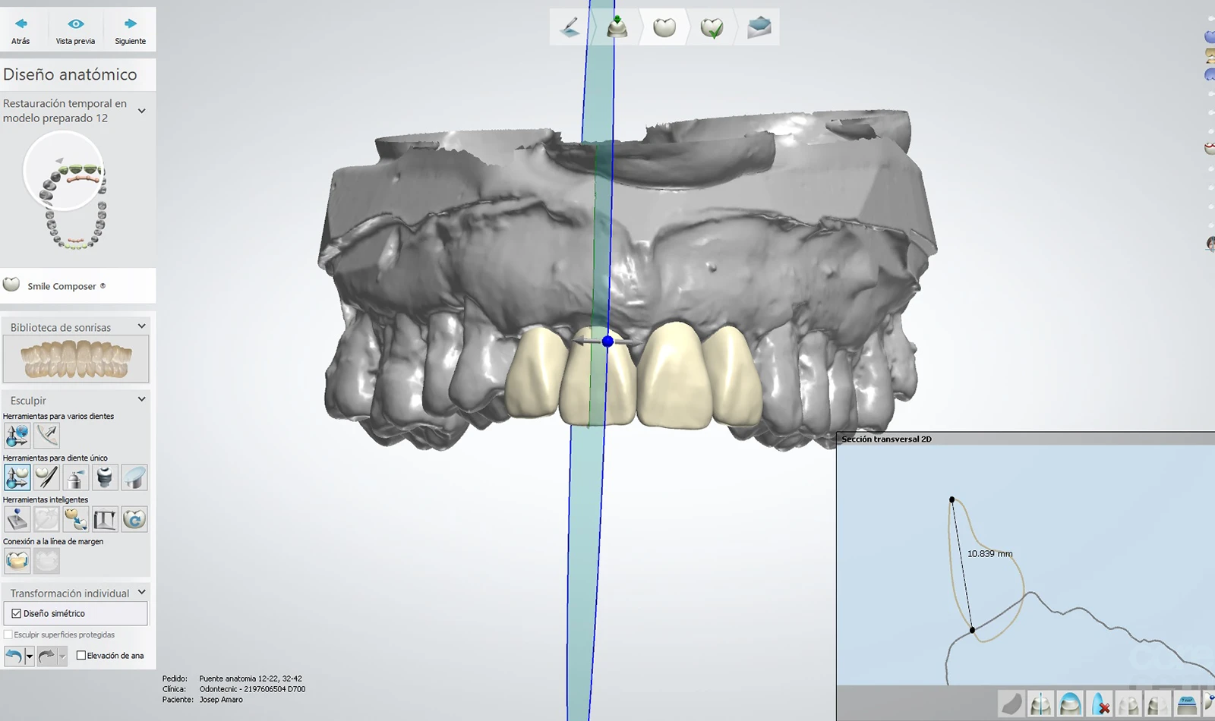Select the wax knife sculpting tool
This screenshot has width=1215, height=721.
[46, 477]
